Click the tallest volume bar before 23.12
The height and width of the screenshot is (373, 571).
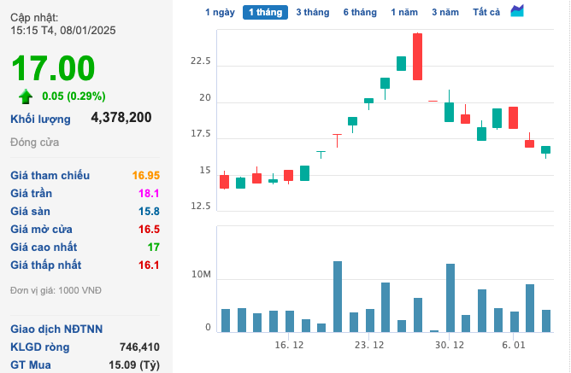pyautogui.click(x=338, y=296)
